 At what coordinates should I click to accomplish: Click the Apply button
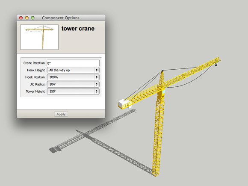click(61, 114)
